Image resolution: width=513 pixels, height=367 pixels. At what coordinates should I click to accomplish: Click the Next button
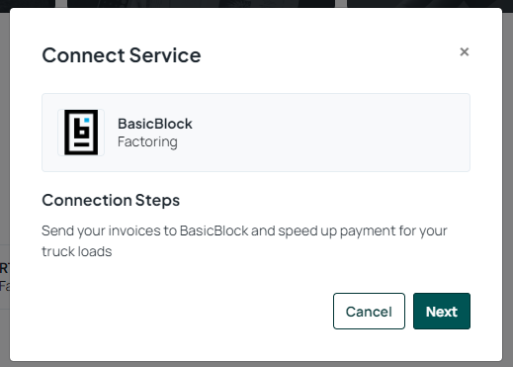[x=442, y=311]
